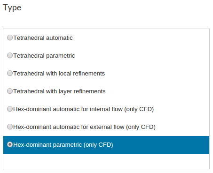Enable Tetrahedral with local refinements radio
The height and width of the screenshot is (173, 213).
pyautogui.click(x=10, y=73)
